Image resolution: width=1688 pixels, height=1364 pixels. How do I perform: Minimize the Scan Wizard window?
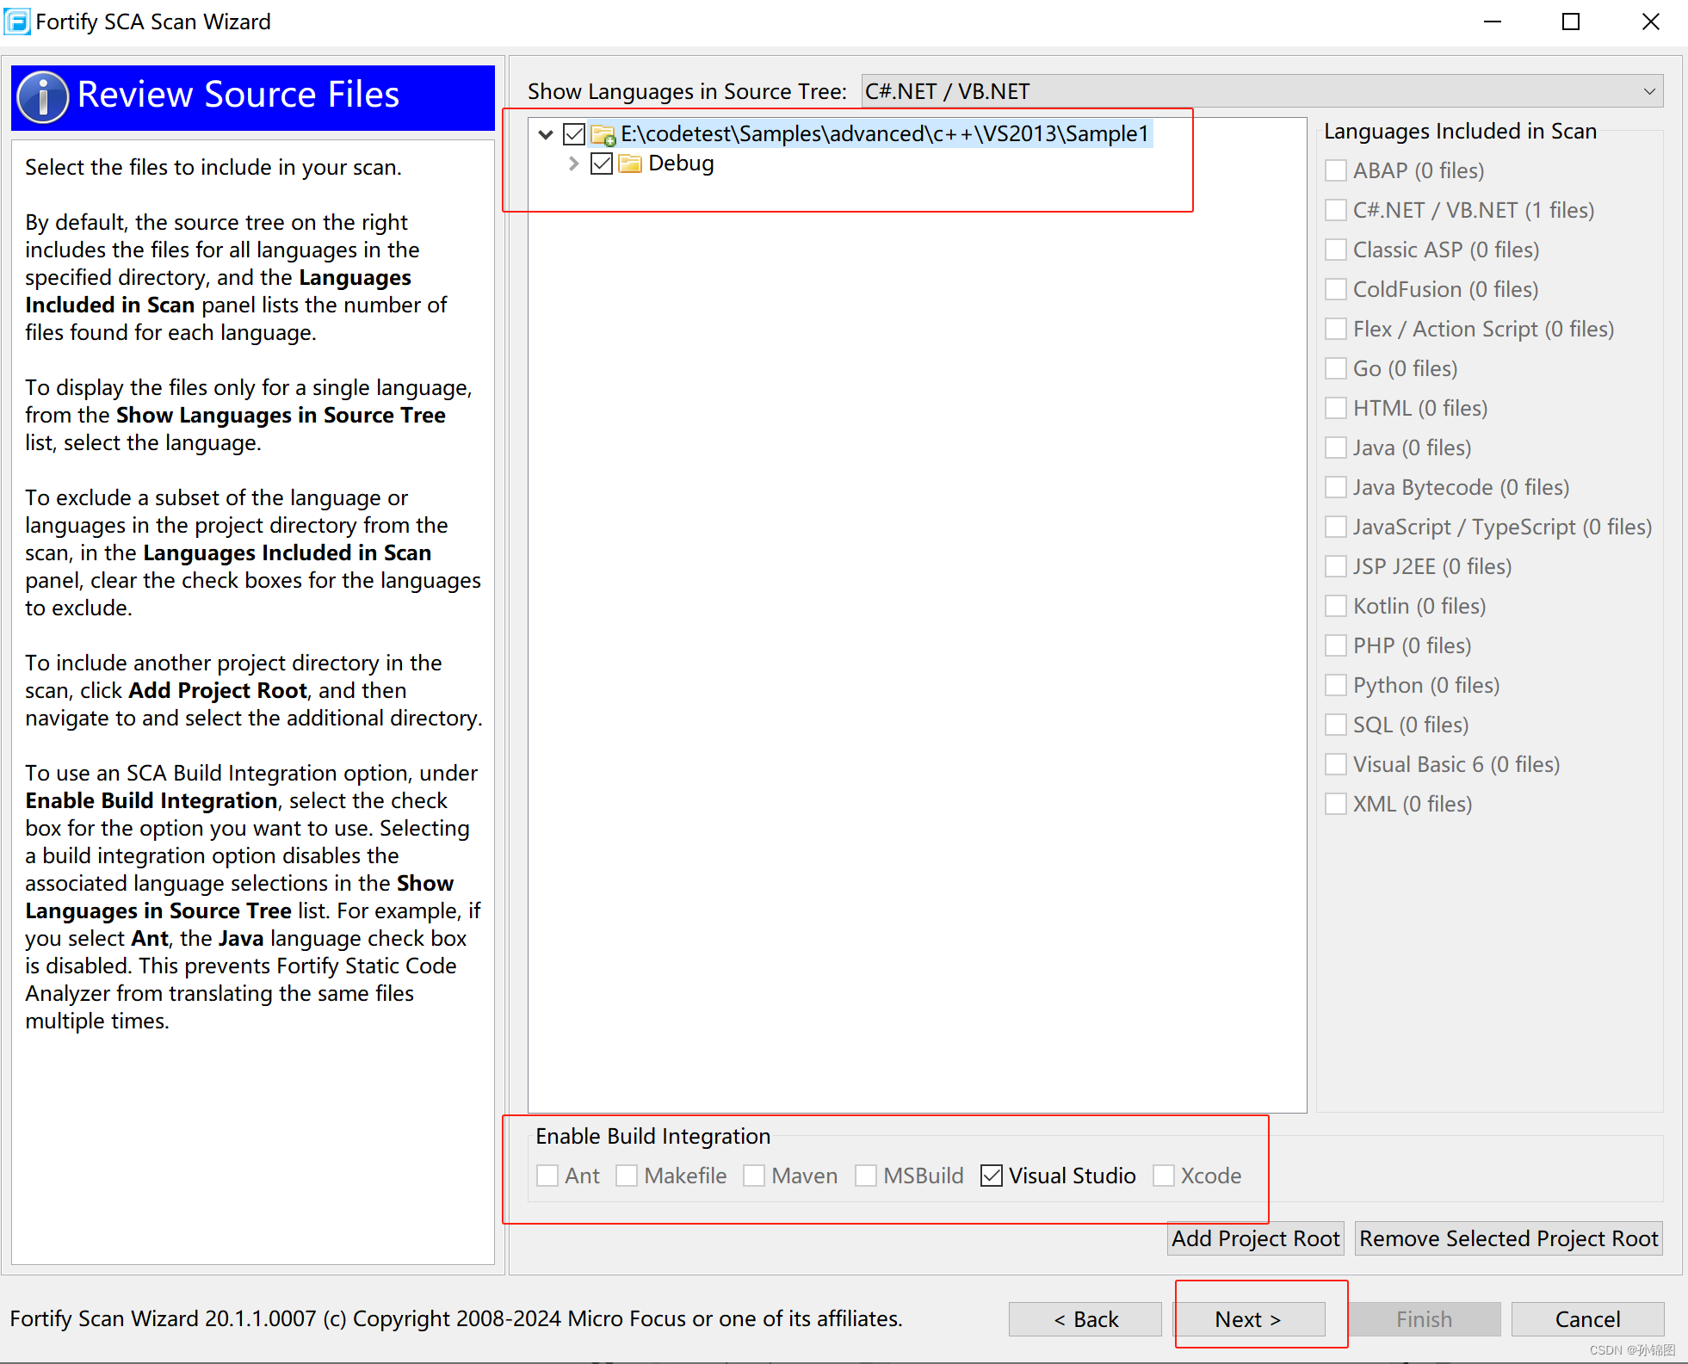(x=1493, y=22)
